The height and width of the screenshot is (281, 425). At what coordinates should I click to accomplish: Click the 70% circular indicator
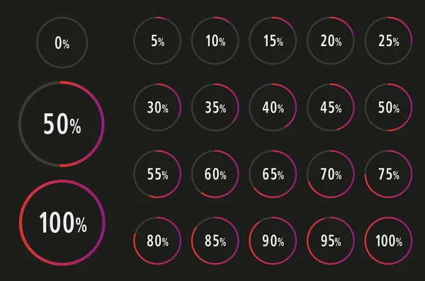coord(331,174)
